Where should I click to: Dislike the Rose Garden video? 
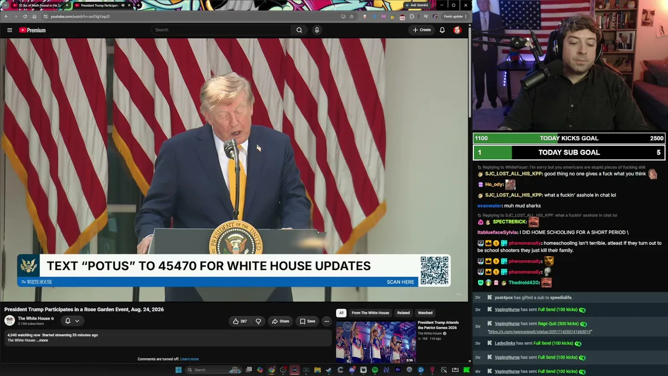pos(258,321)
